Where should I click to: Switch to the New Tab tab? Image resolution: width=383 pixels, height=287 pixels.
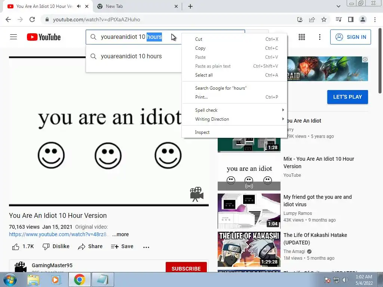[x=137, y=6]
